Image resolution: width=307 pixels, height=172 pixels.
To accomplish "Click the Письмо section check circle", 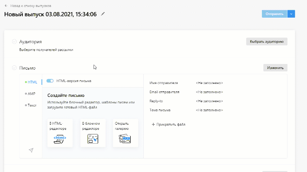I will tap(14, 68).
